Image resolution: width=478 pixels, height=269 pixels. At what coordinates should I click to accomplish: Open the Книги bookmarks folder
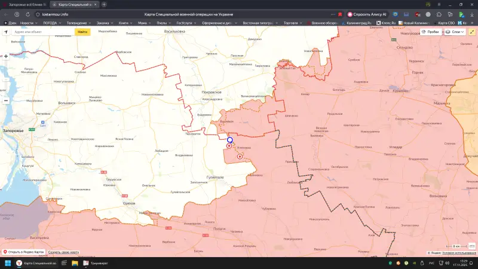coord(124,23)
